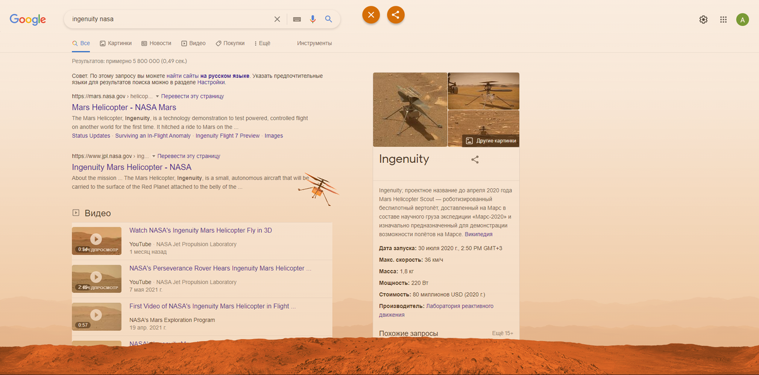Switch to the Картинки tab
The width and height of the screenshot is (759, 375).
click(116, 43)
